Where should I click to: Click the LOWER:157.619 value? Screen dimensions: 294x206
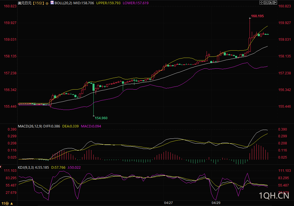coord(136,3)
